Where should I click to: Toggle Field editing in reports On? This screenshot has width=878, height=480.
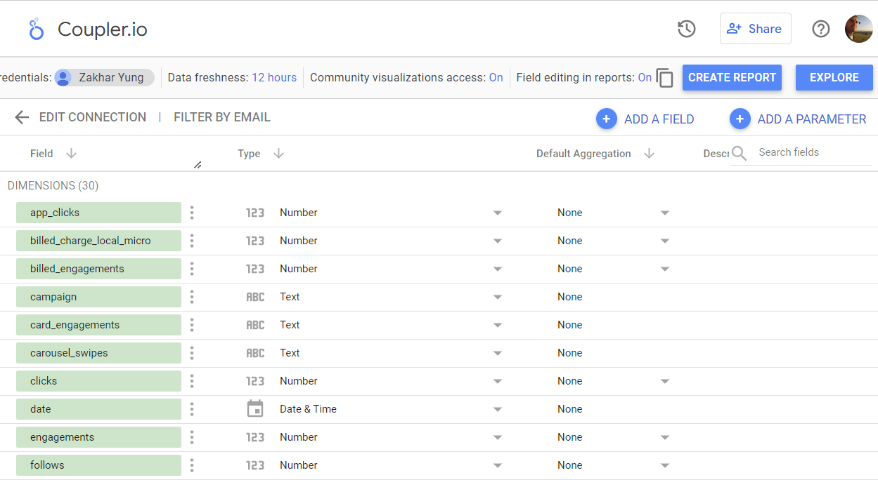[x=645, y=78]
